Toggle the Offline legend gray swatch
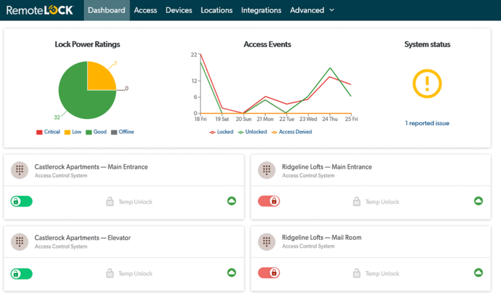This screenshot has width=501, height=296. 114,132
